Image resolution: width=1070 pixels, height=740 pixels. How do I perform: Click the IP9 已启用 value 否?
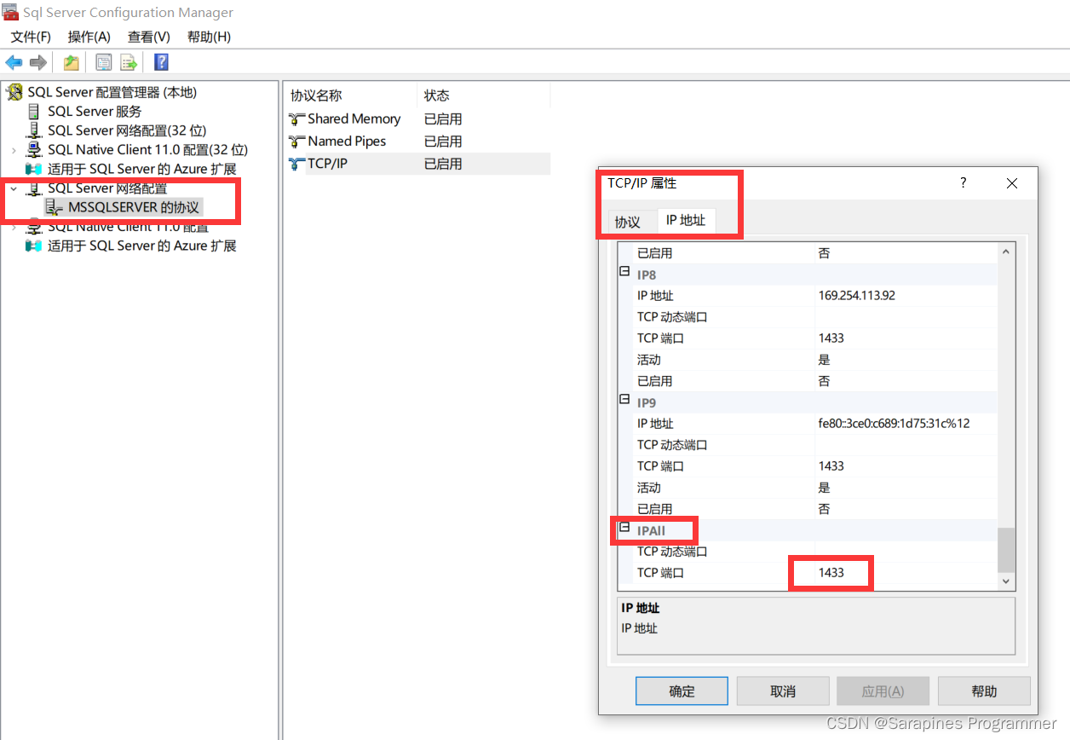824,509
